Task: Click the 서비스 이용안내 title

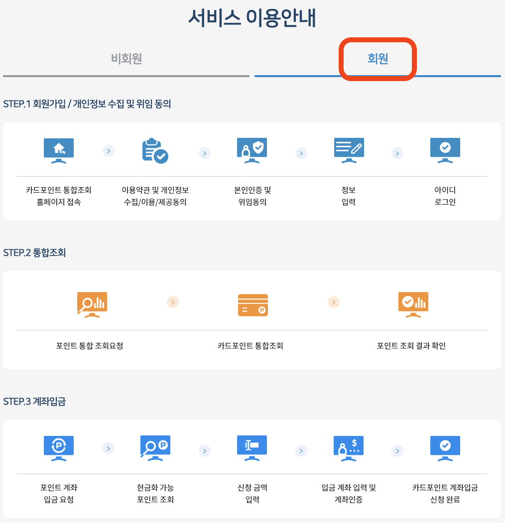Action: (252, 18)
